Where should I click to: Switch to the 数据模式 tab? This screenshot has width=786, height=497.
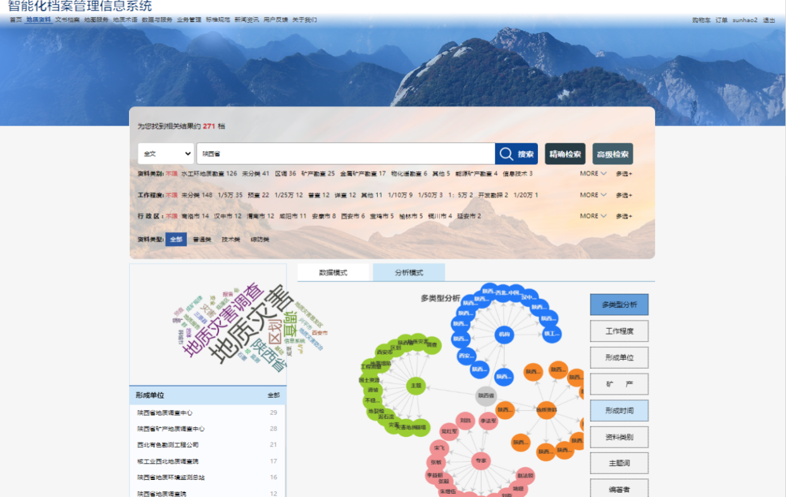click(334, 273)
